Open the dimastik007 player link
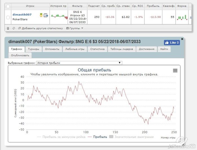This screenshot has width=197, height=150. 22,14
